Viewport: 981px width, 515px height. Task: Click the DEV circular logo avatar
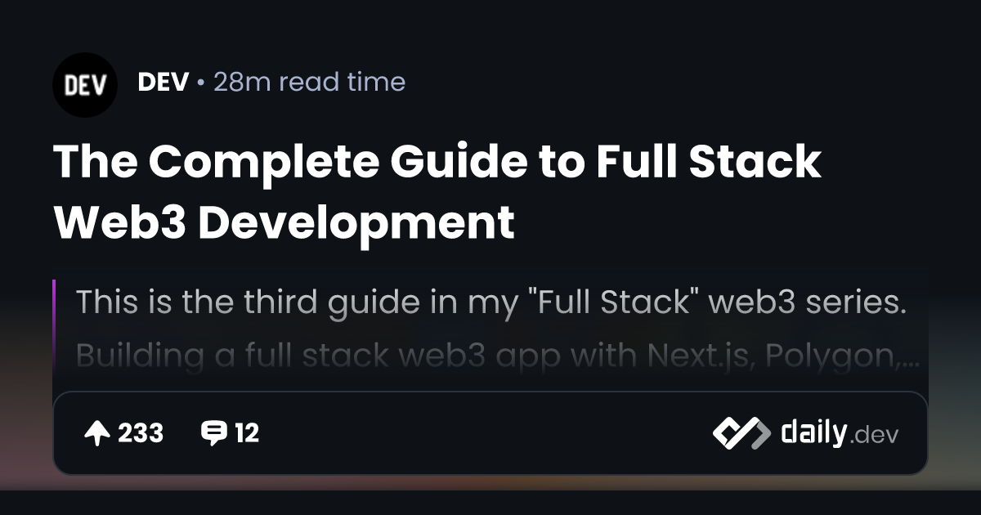point(85,85)
